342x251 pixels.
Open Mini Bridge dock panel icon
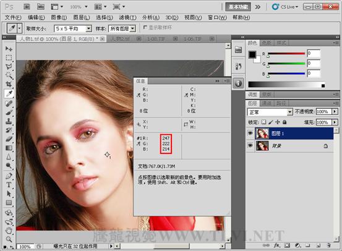click(x=238, y=50)
